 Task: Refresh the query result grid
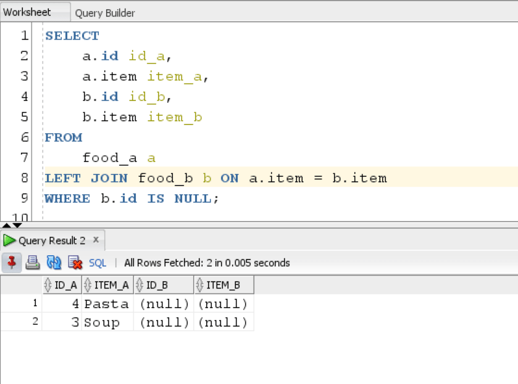(x=54, y=263)
